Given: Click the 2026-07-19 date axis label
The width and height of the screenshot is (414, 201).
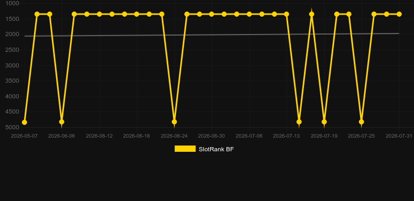Looking at the screenshot, I should point(324,136).
